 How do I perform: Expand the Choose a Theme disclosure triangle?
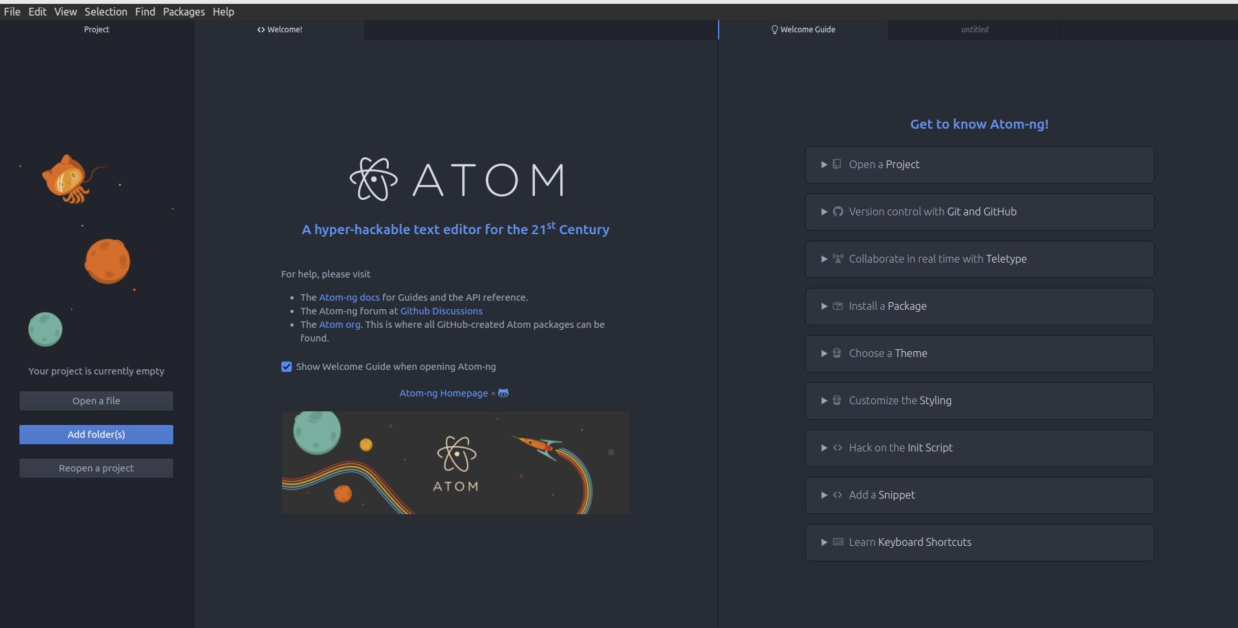(x=824, y=353)
